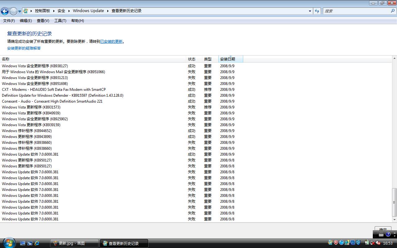Screen dimensions: 397x248
Task: Launch Internet Explorer from quick launch
Action: tap(37, 243)
